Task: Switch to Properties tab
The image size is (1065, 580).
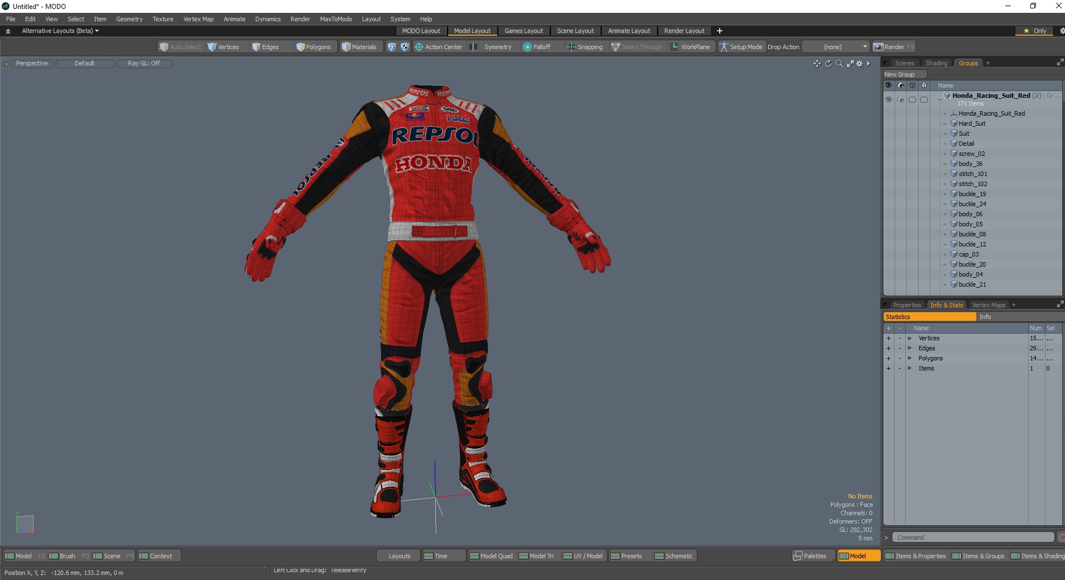Action: tap(906, 305)
